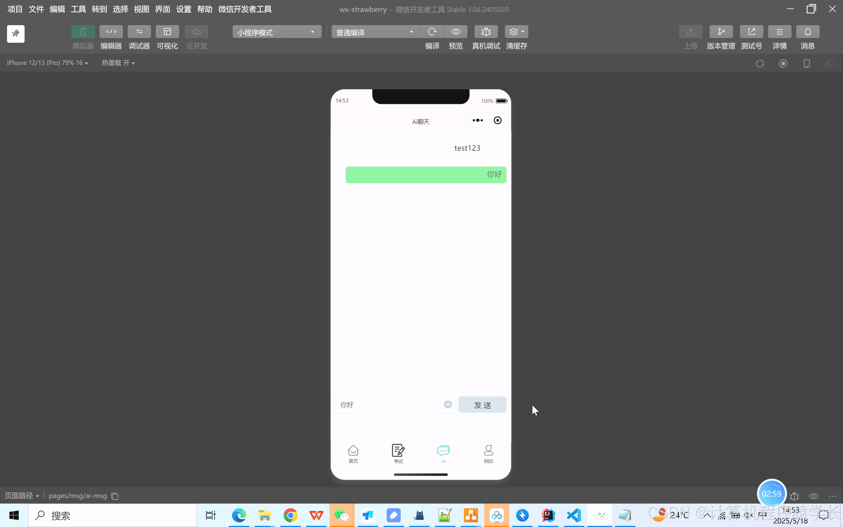Toggle the simulator panel button
This screenshot has height=527, width=843.
pos(83,32)
